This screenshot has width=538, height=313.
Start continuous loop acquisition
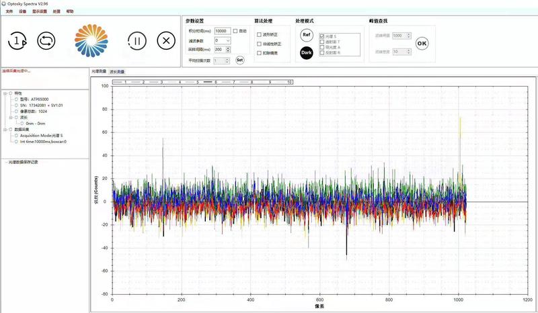coord(46,40)
